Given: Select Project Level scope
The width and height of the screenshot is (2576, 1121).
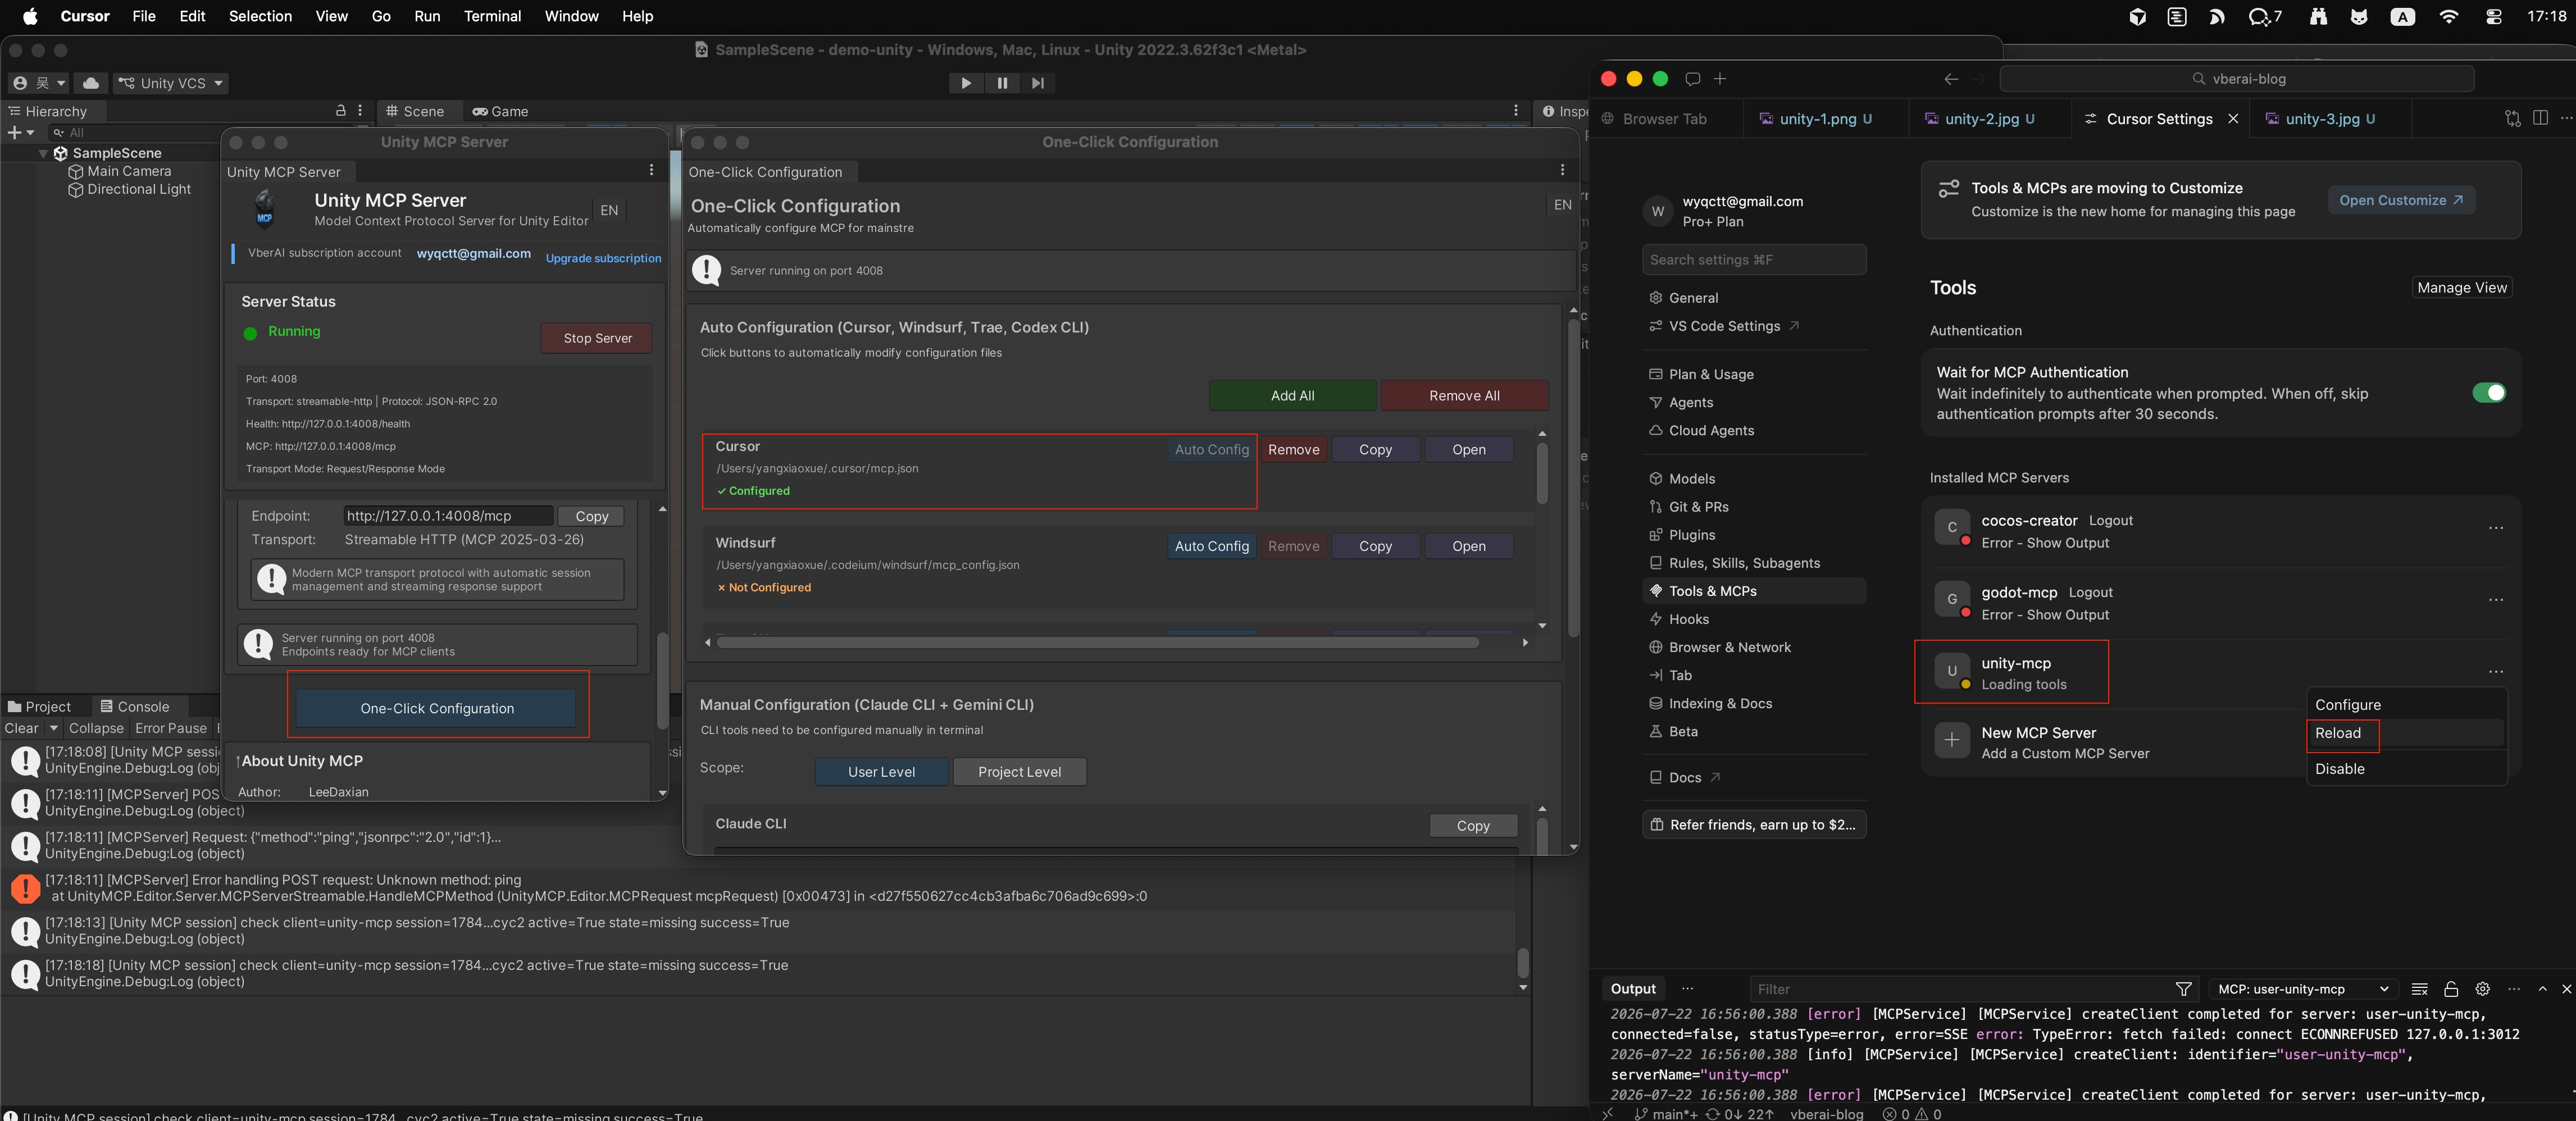Looking at the screenshot, I should coord(1019,771).
